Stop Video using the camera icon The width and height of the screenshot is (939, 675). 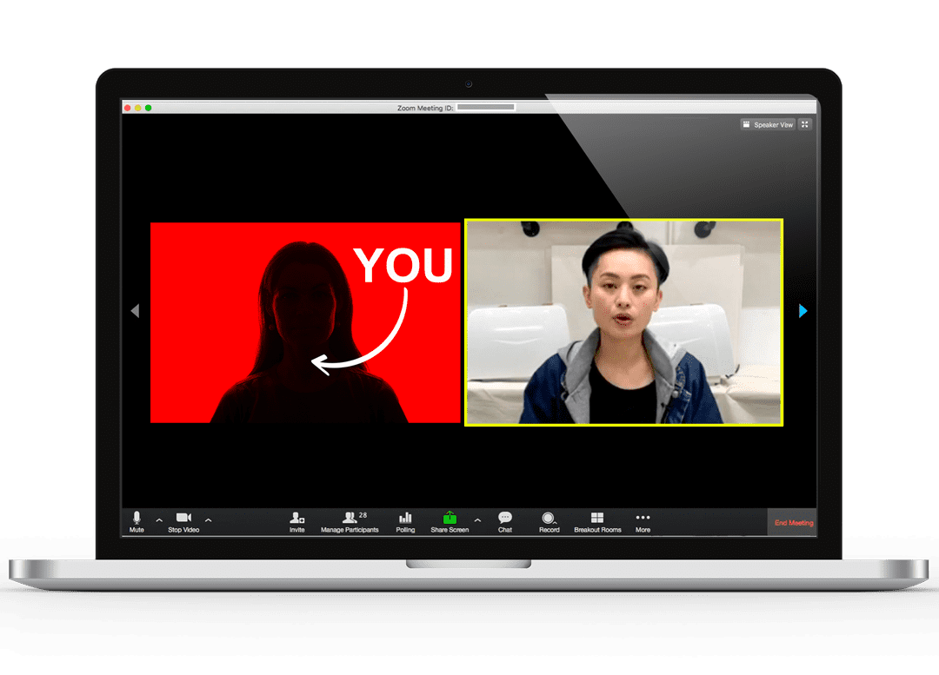[183, 518]
